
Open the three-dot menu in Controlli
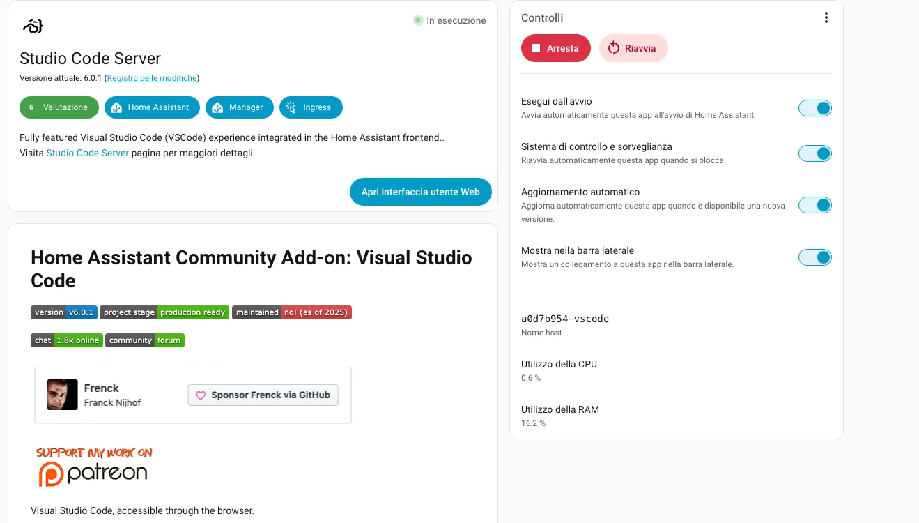tap(826, 18)
